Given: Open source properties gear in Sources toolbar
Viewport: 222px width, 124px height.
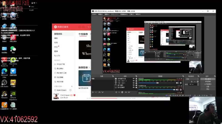Looking at the screenshot, I should tap(122, 92).
